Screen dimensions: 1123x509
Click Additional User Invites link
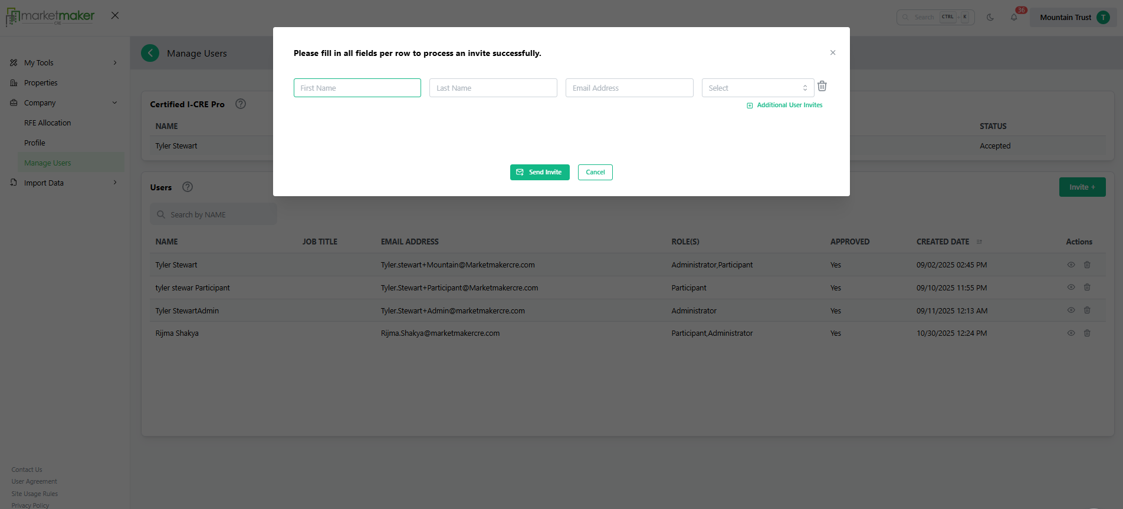coord(789,105)
